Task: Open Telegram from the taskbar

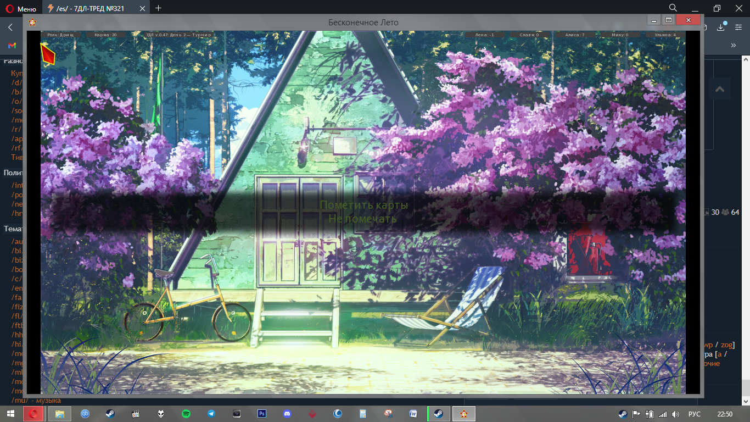Action: coord(211,414)
